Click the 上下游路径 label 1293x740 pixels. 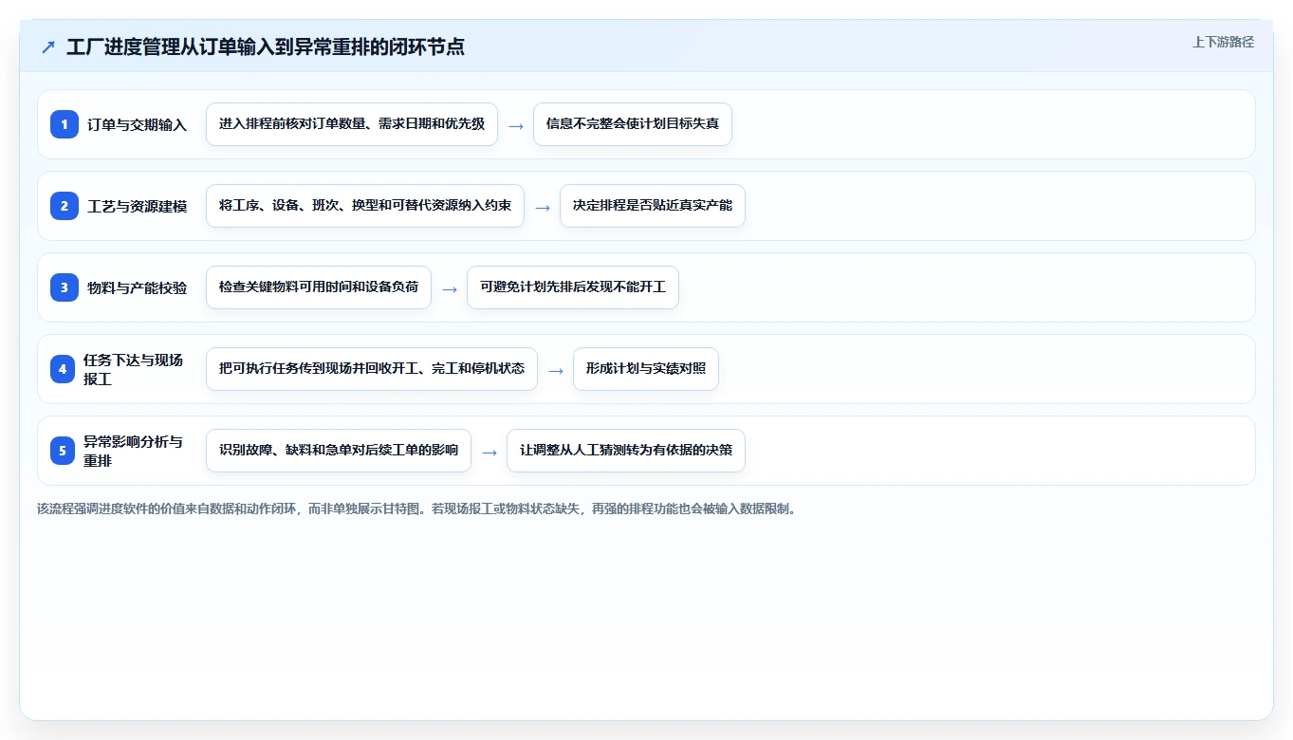pos(1223,42)
